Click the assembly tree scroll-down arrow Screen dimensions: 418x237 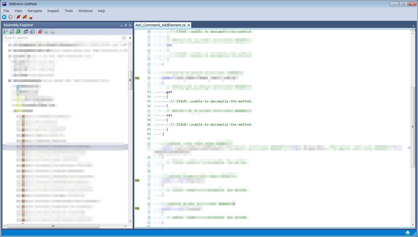[x=130, y=221]
